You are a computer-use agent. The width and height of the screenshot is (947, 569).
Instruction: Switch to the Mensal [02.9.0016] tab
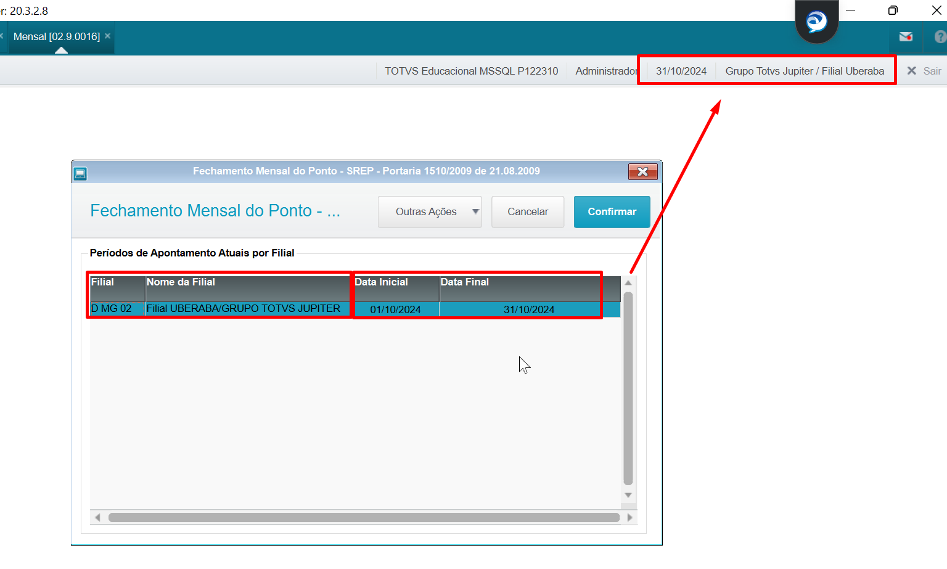57,36
